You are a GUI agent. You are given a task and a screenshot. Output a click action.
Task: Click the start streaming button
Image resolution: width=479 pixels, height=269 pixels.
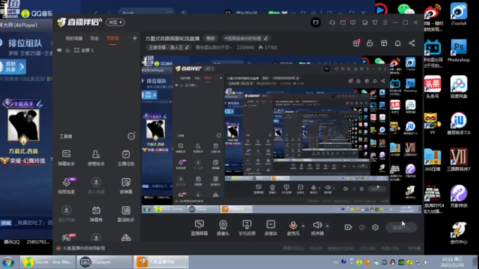coord(400,227)
